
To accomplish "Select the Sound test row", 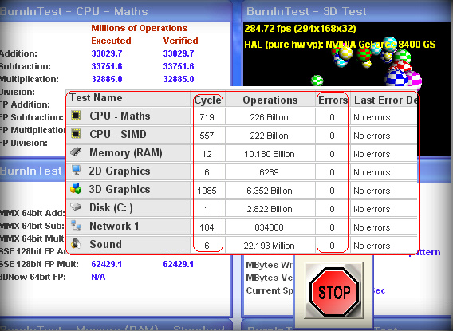I will point(242,245).
